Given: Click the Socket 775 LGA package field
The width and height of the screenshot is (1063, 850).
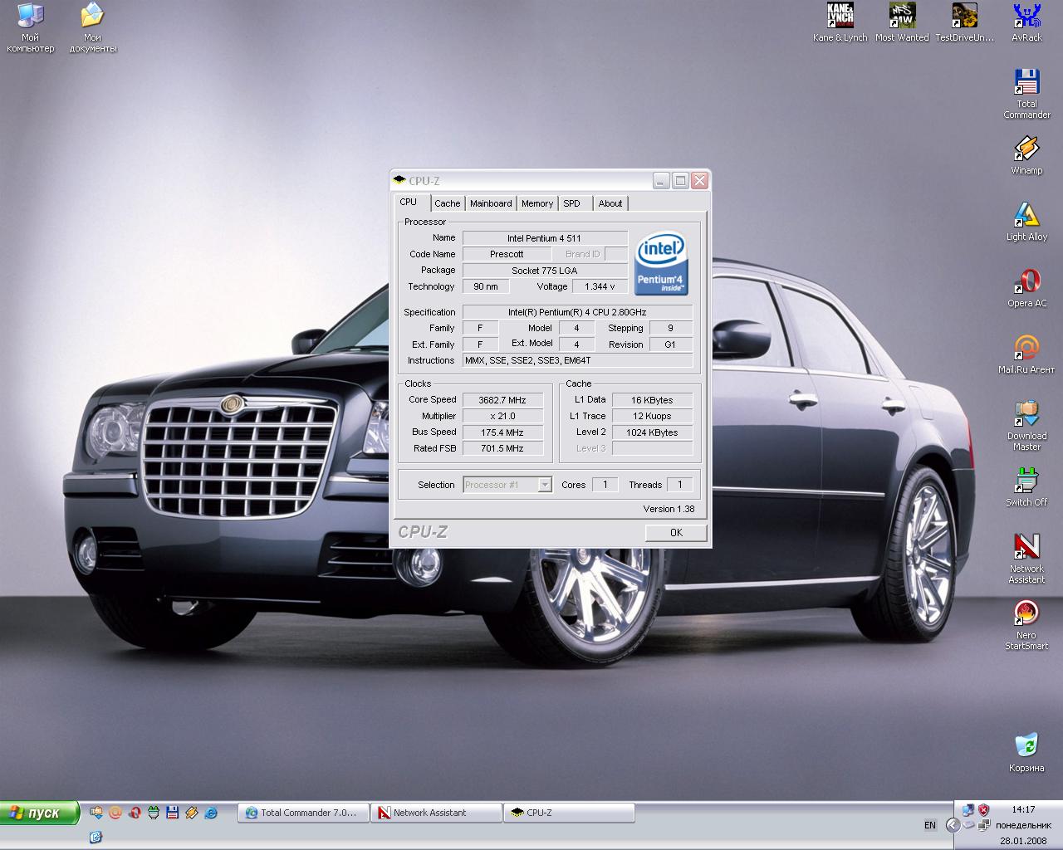Looking at the screenshot, I should [545, 271].
